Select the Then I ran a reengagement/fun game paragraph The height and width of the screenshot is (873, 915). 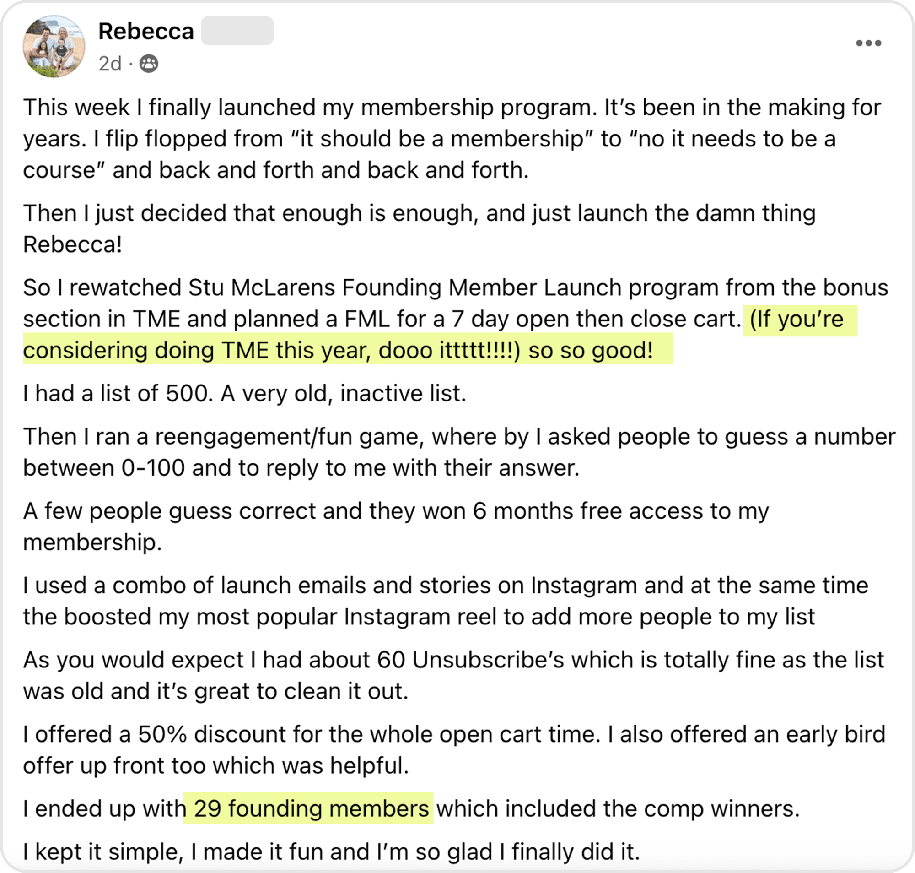pos(459,452)
